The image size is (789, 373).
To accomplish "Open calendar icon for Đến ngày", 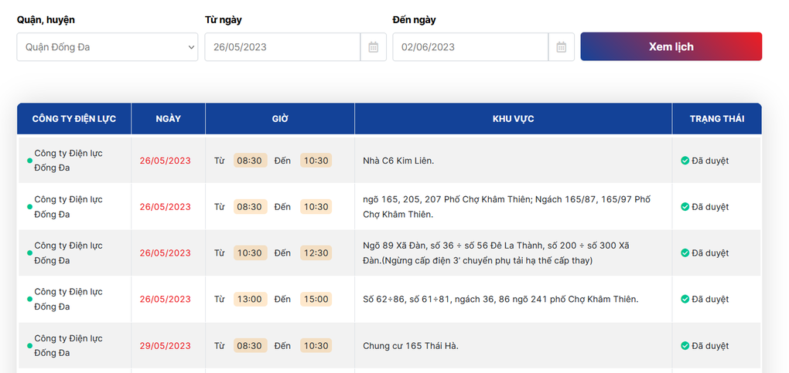I will click(x=562, y=47).
